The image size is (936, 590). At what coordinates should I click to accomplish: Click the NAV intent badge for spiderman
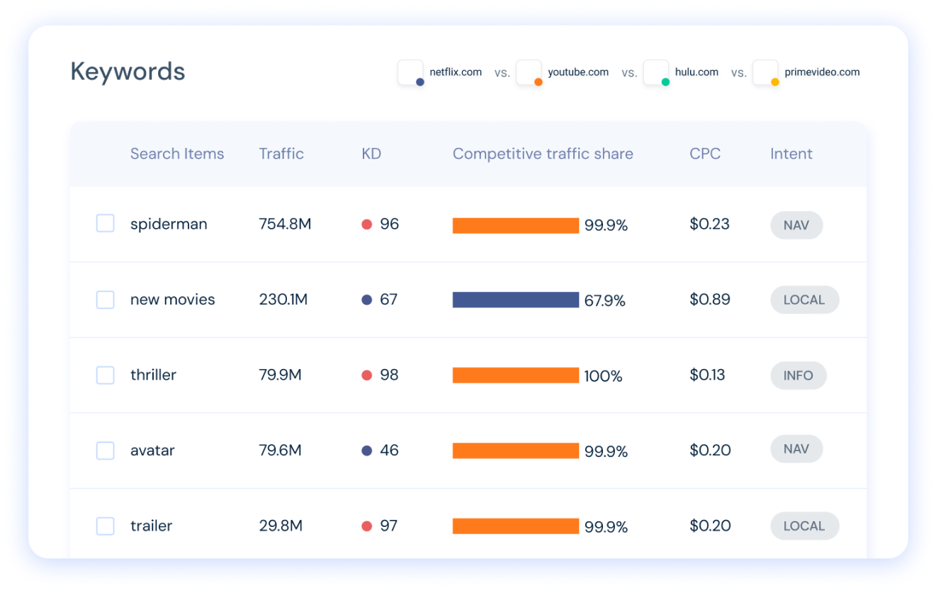796,225
